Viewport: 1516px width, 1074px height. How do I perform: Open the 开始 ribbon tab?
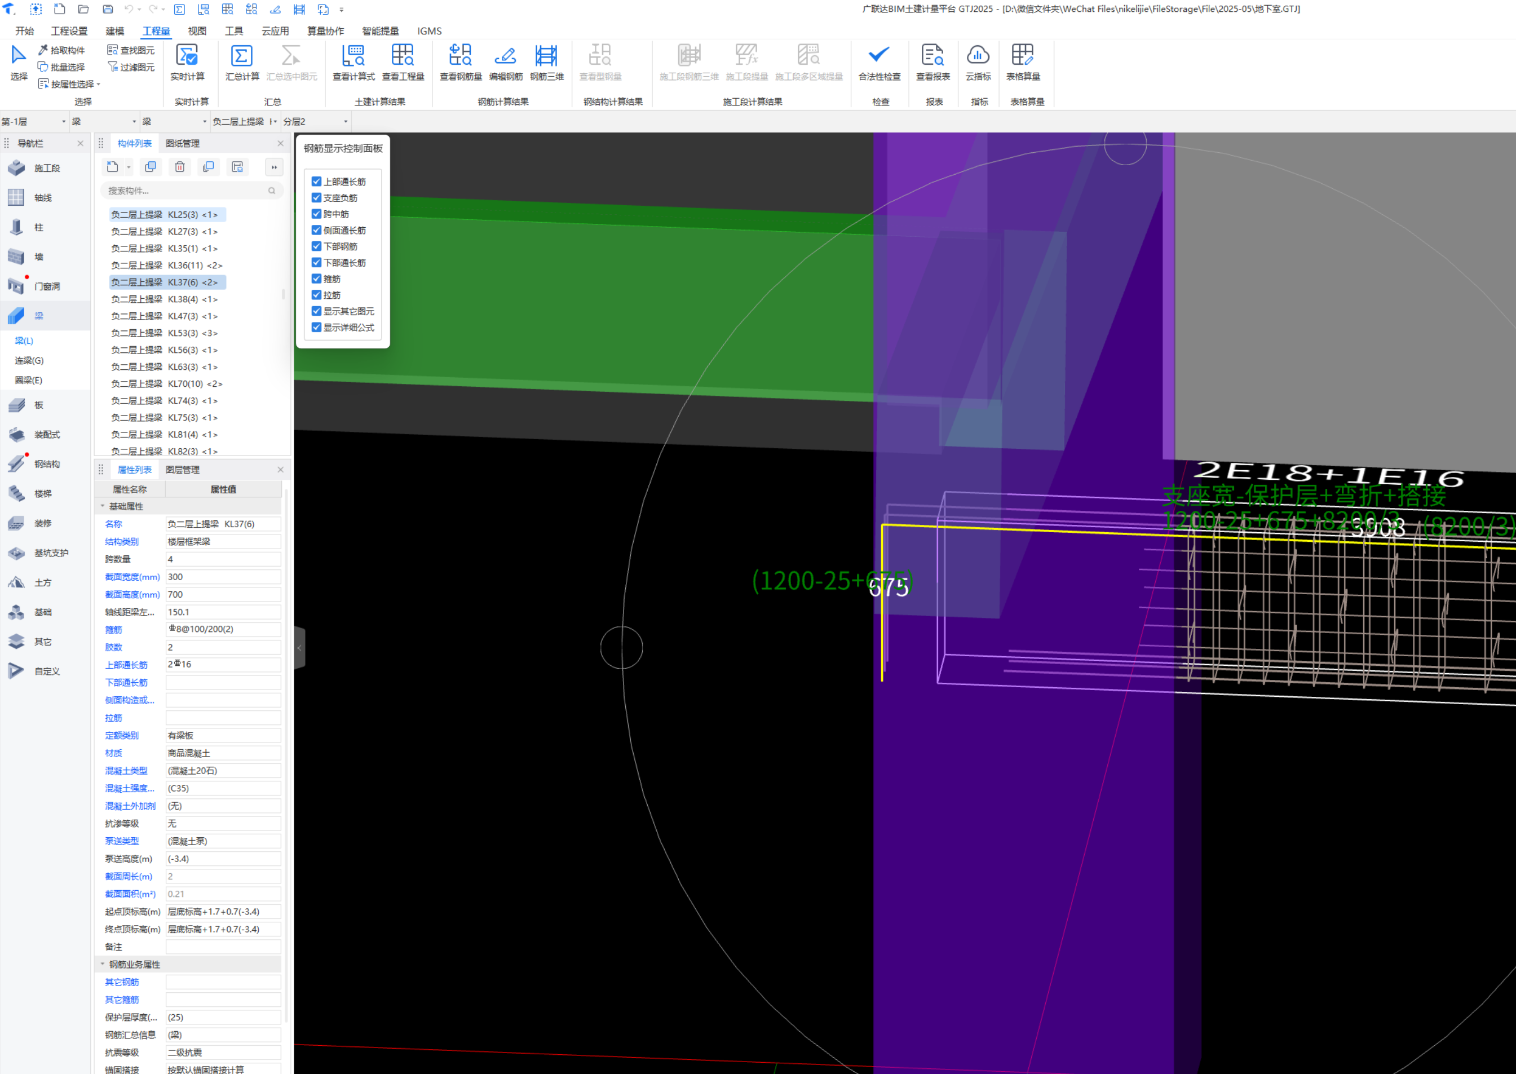coord(24,31)
